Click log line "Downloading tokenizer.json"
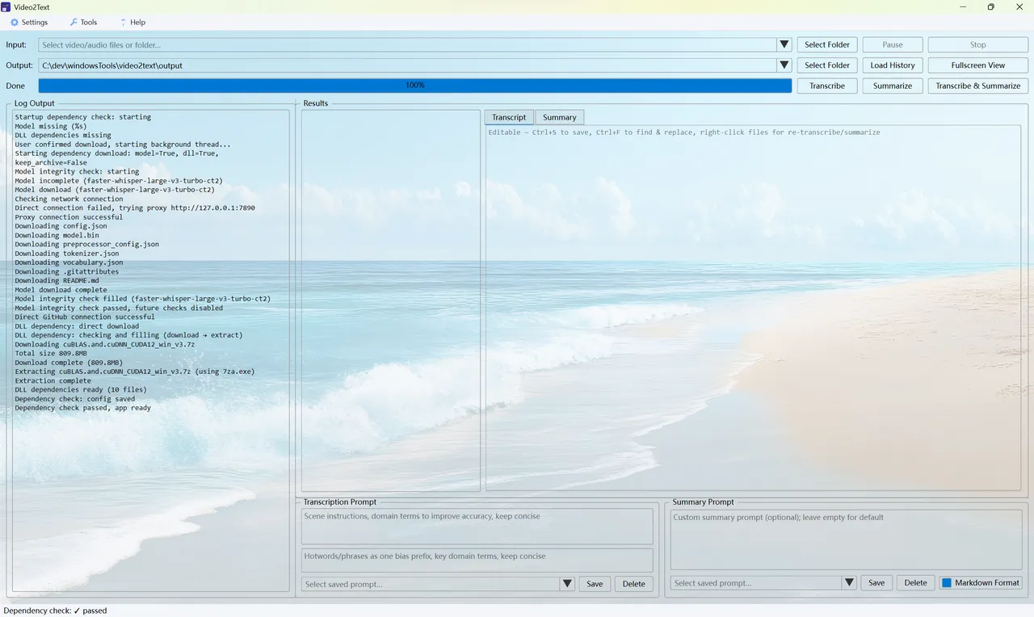This screenshot has width=1034, height=617. tap(67, 254)
